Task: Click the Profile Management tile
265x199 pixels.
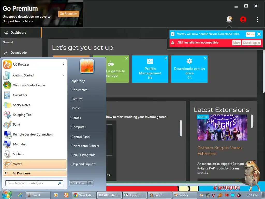Action: (x=150, y=69)
